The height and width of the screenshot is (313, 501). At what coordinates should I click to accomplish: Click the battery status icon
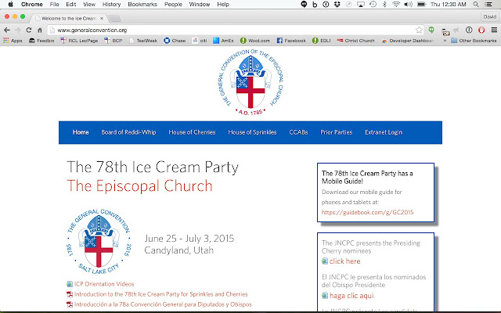coord(421,4)
